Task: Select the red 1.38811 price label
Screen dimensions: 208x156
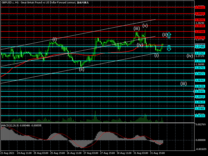Action: click(200, 8)
